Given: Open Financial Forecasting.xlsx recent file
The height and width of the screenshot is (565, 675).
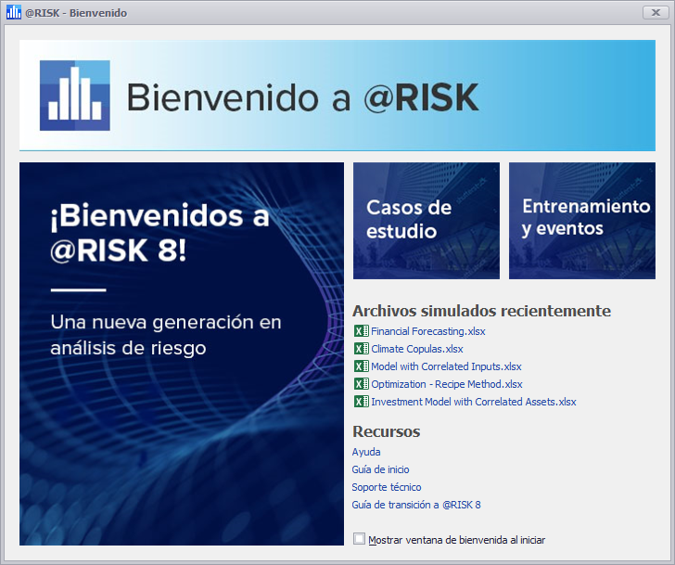Looking at the screenshot, I should point(427,331).
